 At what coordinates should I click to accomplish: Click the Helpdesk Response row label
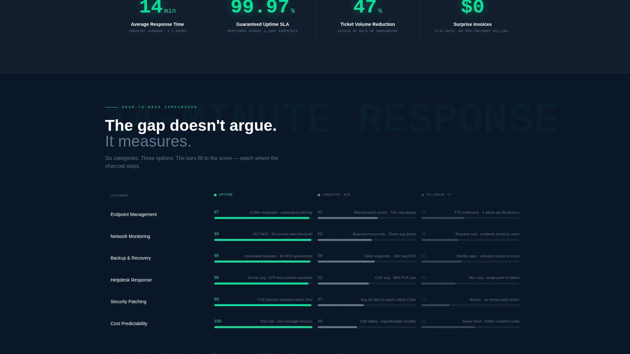[131, 280]
